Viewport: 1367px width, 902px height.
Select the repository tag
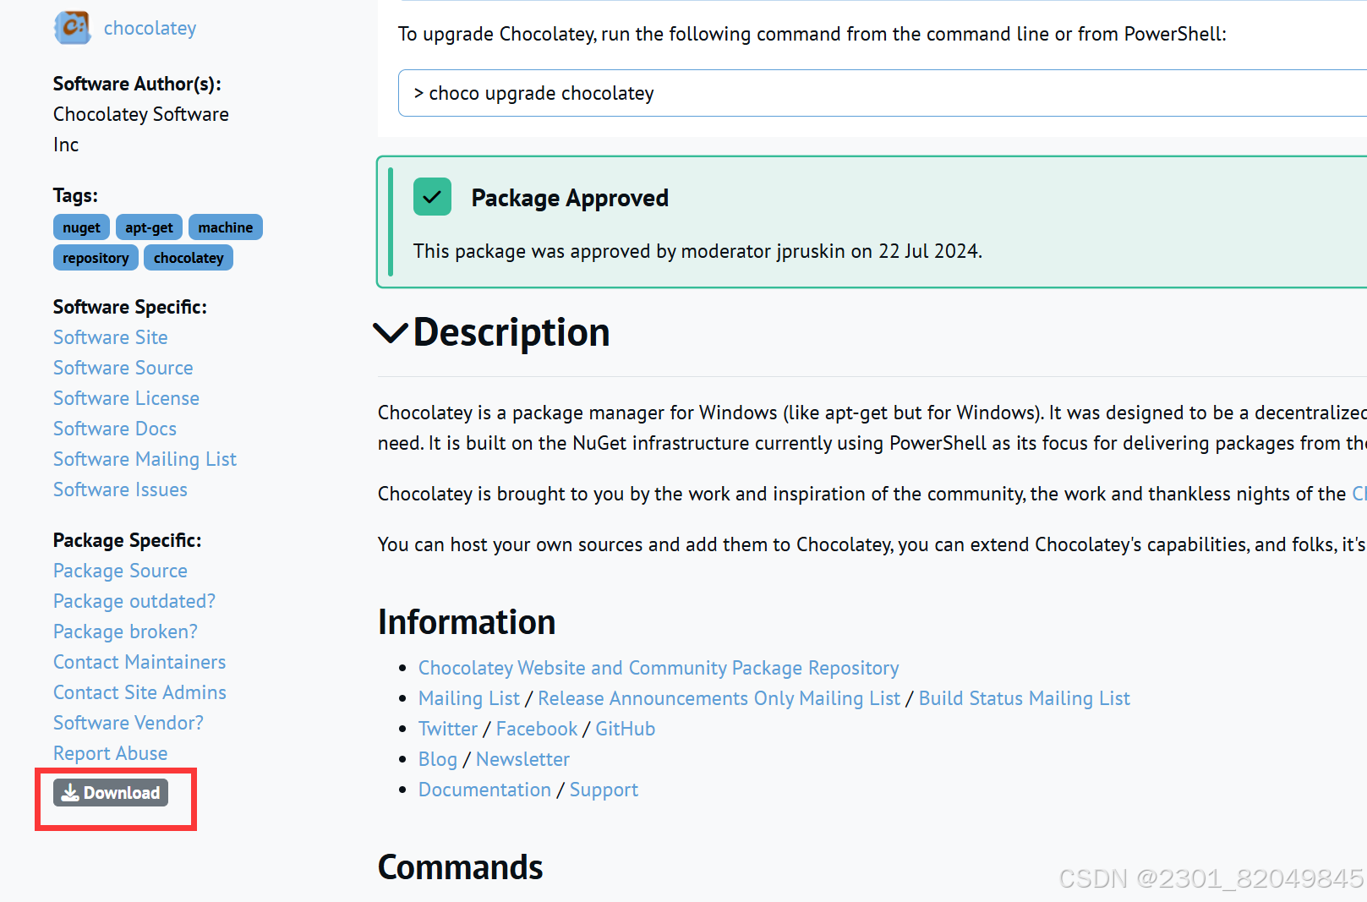[x=96, y=258]
